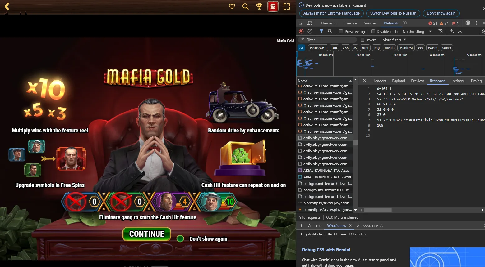485x267 pixels.
Task: Filter requests by Font type
Action: (x=365, y=48)
